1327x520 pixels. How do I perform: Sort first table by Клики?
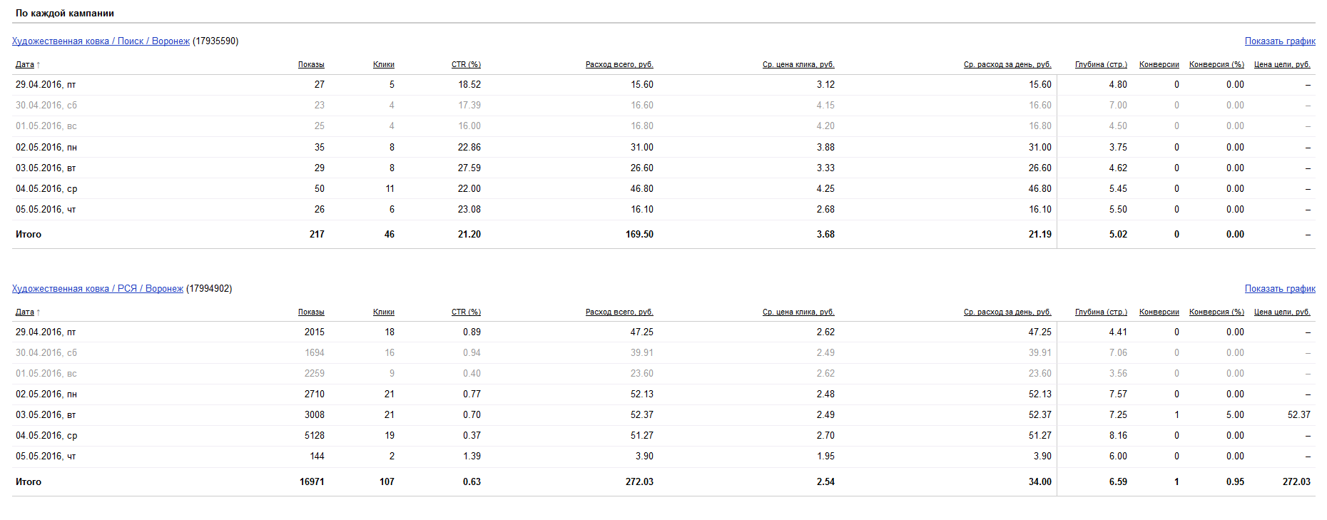pyautogui.click(x=384, y=65)
